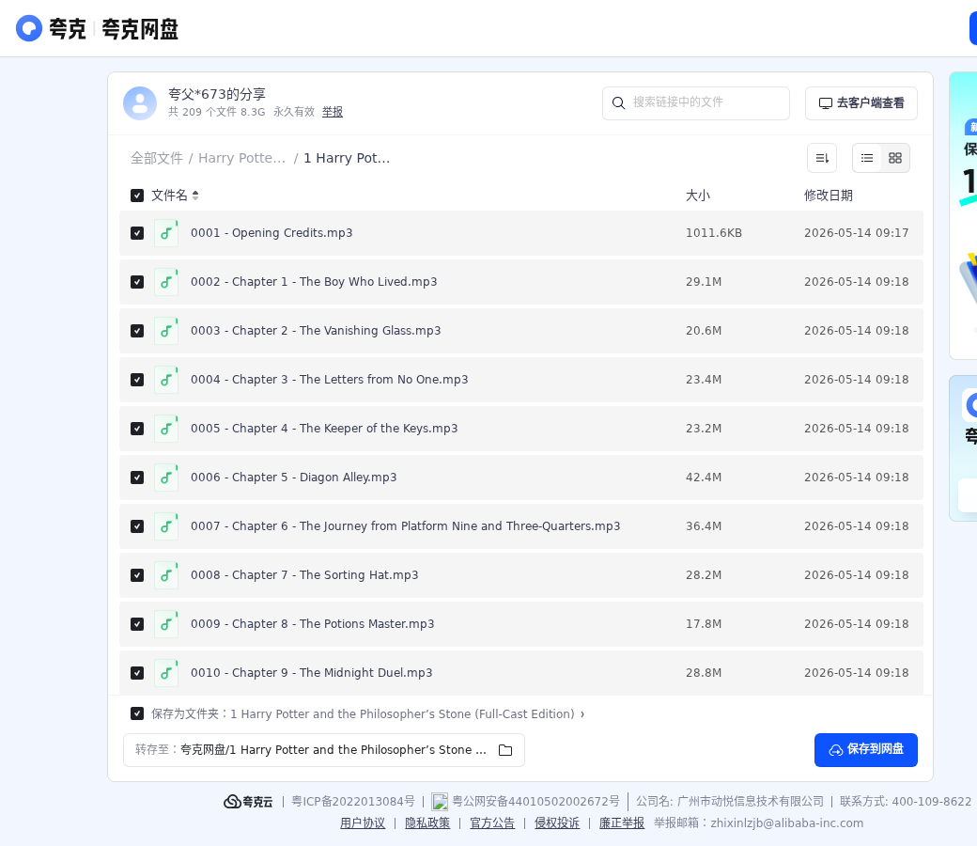
Task: Click the 修改日期 column header
Action: pos(828,196)
